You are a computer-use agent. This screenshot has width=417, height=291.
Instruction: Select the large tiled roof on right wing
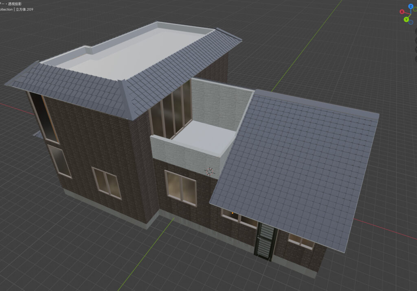pos(297,163)
